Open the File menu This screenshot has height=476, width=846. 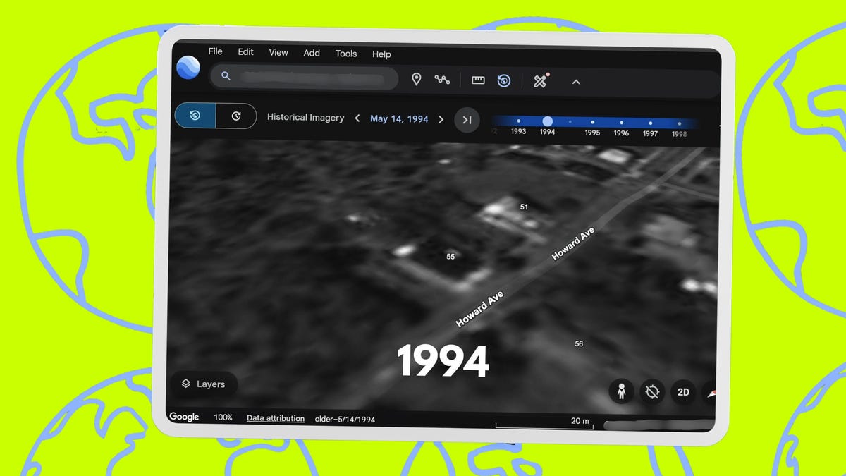click(x=215, y=51)
